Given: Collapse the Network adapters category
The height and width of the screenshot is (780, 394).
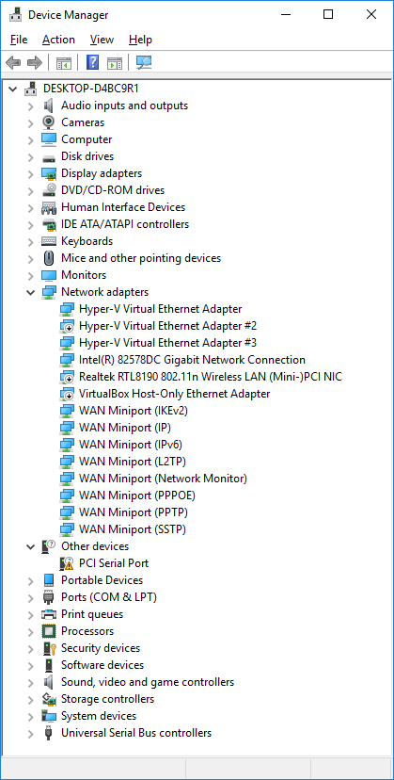Looking at the screenshot, I should click(x=31, y=292).
